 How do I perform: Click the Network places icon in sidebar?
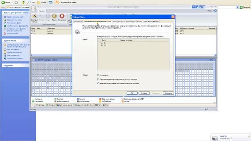click(x=5, y=58)
